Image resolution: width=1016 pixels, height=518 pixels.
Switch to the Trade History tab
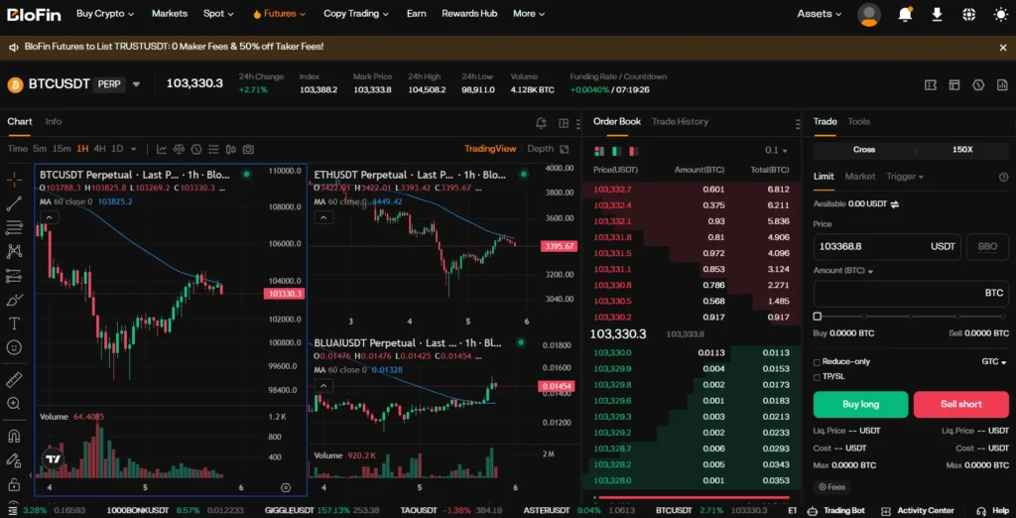[x=680, y=122]
